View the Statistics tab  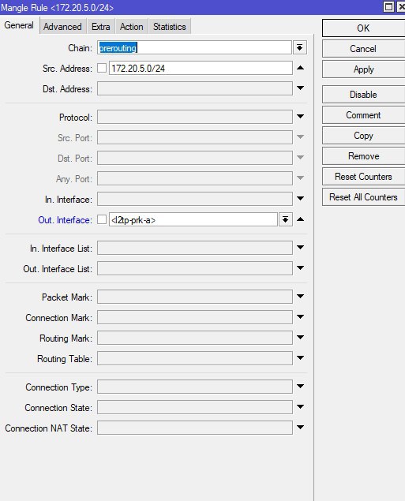coord(170,27)
